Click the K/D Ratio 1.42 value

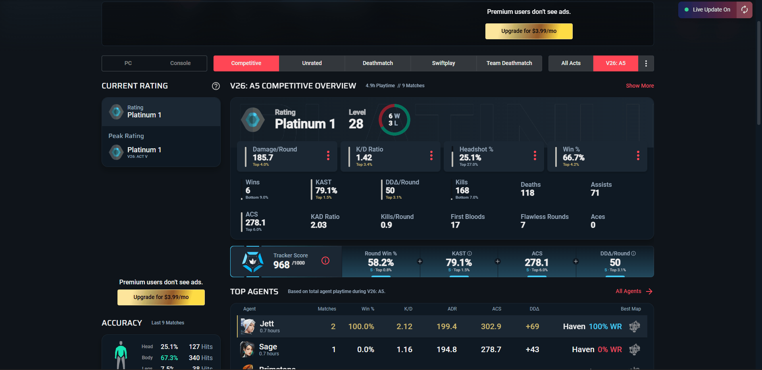tap(364, 158)
